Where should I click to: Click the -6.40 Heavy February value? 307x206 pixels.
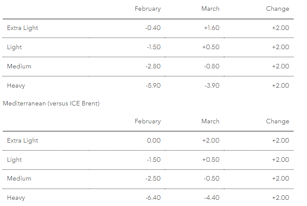(153, 198)
